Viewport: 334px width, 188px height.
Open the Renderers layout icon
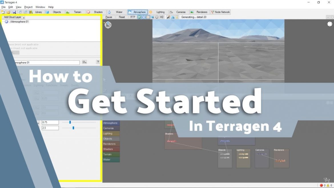pos(200,12)
